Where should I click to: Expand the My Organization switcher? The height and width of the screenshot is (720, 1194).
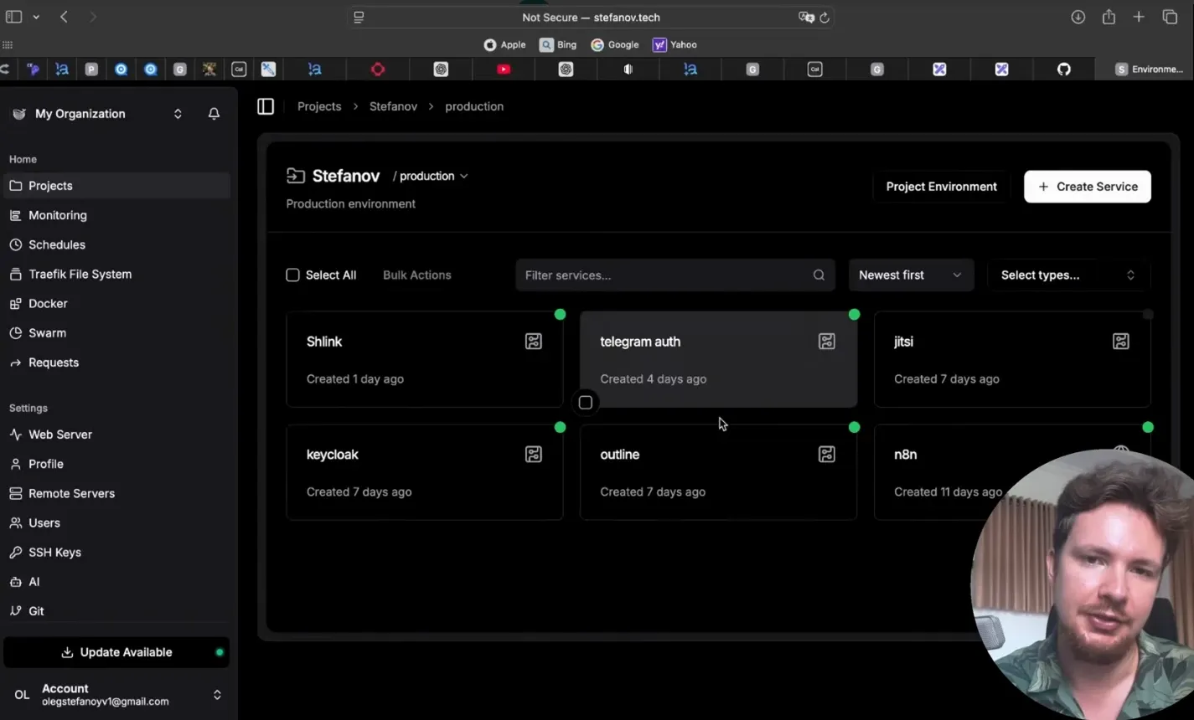(x=178, y=114)
